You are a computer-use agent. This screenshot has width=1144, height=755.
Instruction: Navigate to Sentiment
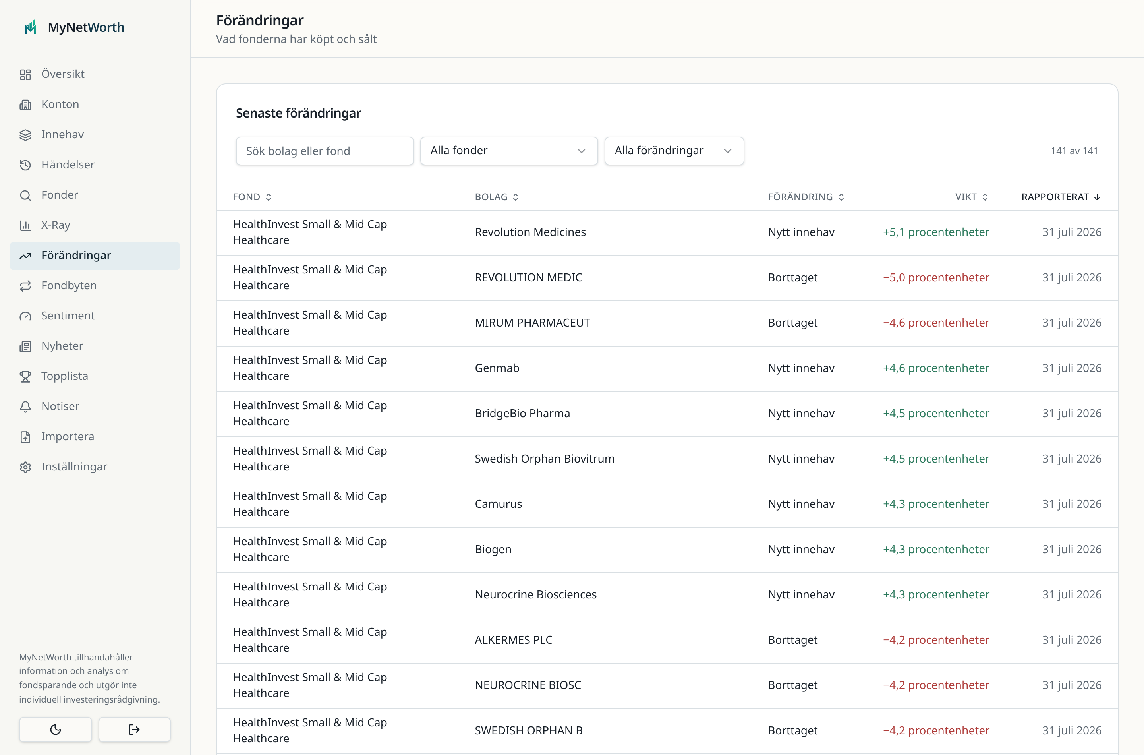[95, 316]
